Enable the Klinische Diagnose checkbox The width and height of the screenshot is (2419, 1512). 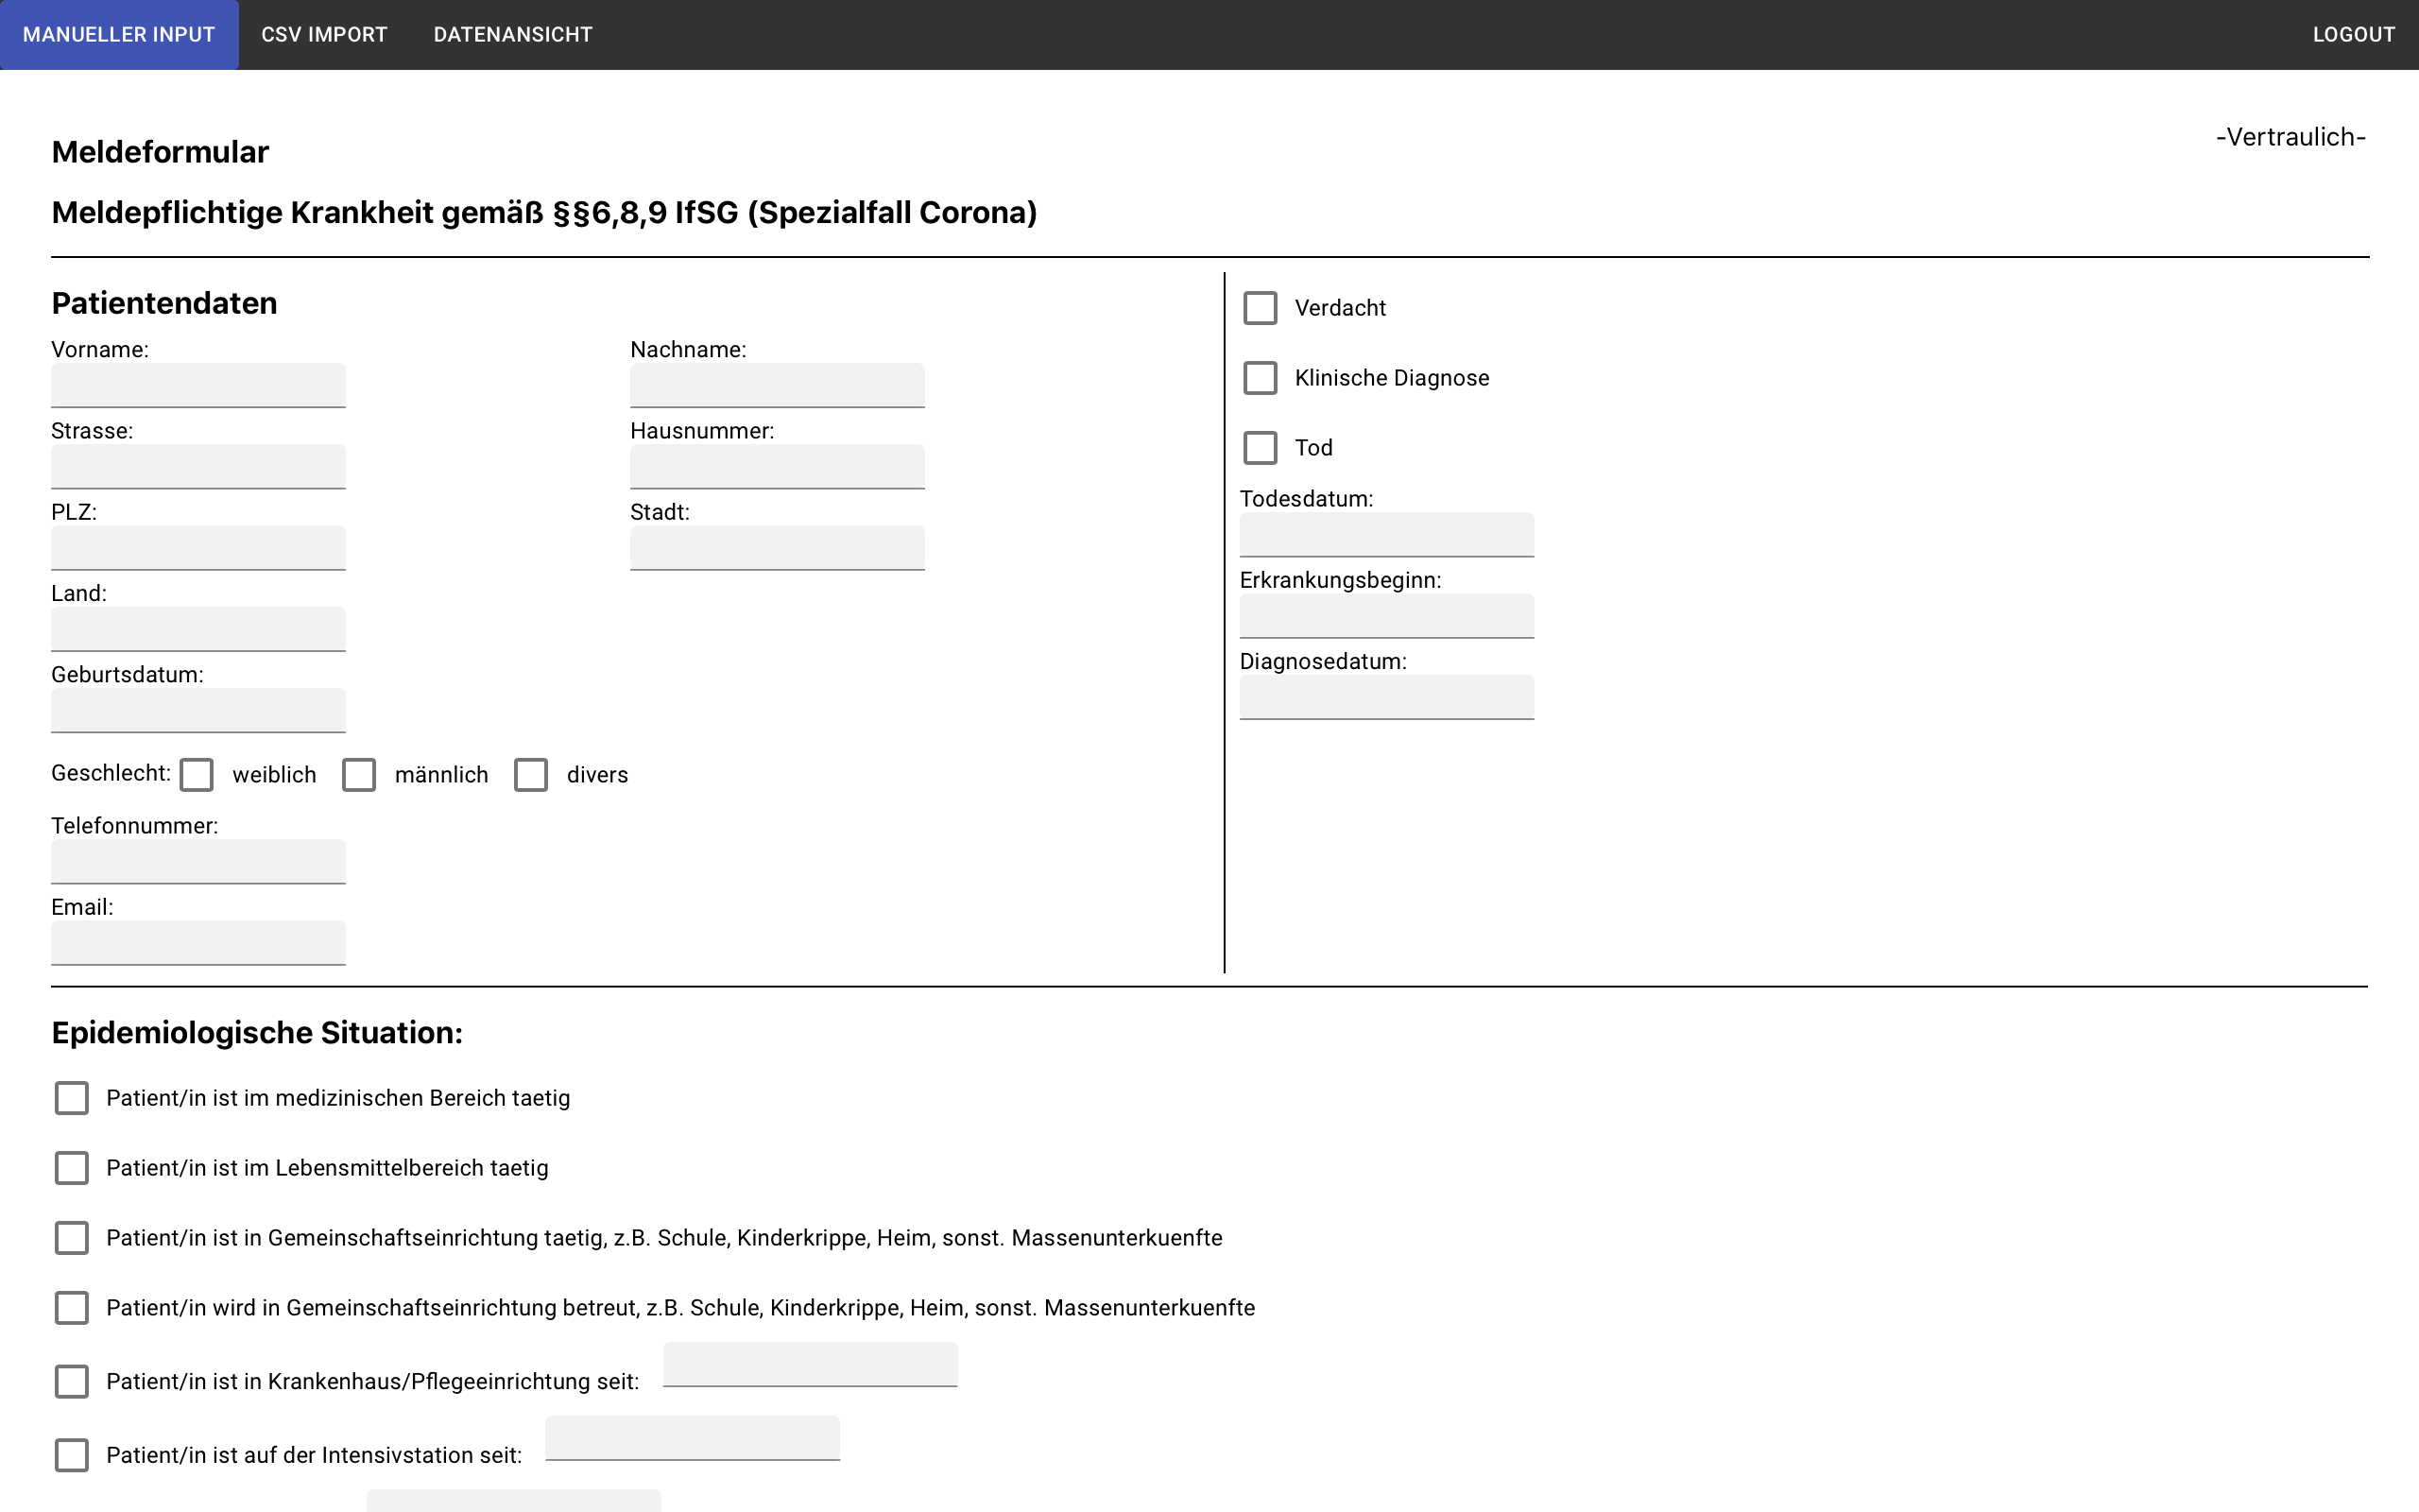coord(1260,378)
